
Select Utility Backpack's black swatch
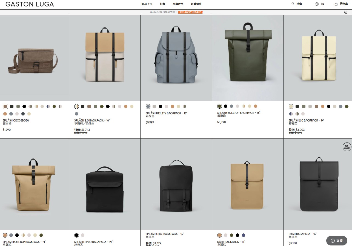click(x=161, y=106)
